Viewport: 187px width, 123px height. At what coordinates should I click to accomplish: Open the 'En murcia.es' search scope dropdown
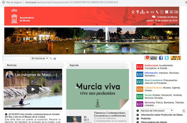(x=40, y=59)
